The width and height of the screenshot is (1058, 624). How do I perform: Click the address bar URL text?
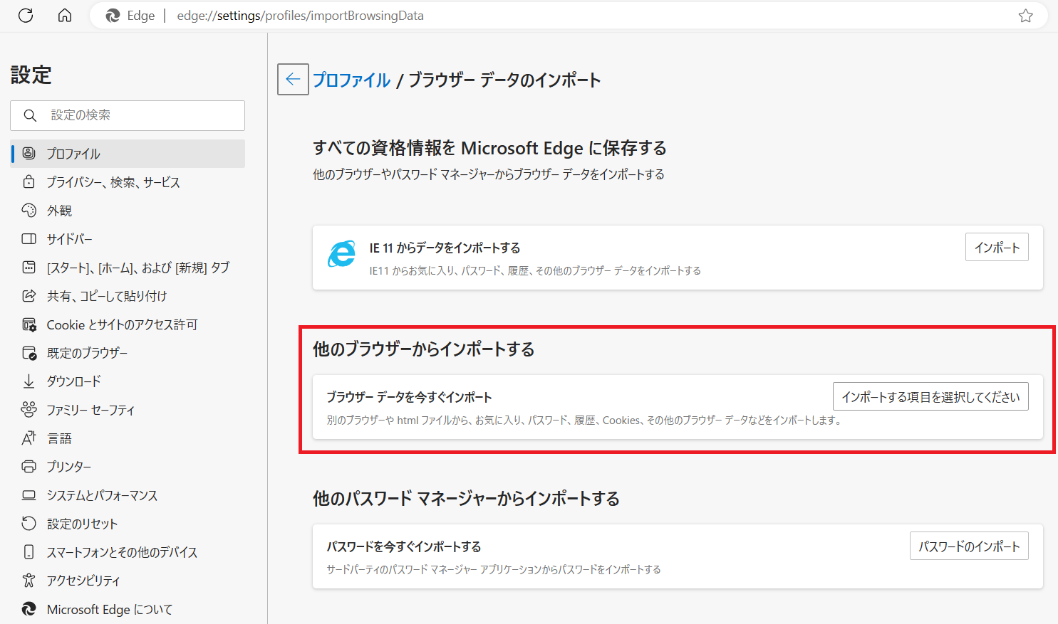[x=300, y=16]
